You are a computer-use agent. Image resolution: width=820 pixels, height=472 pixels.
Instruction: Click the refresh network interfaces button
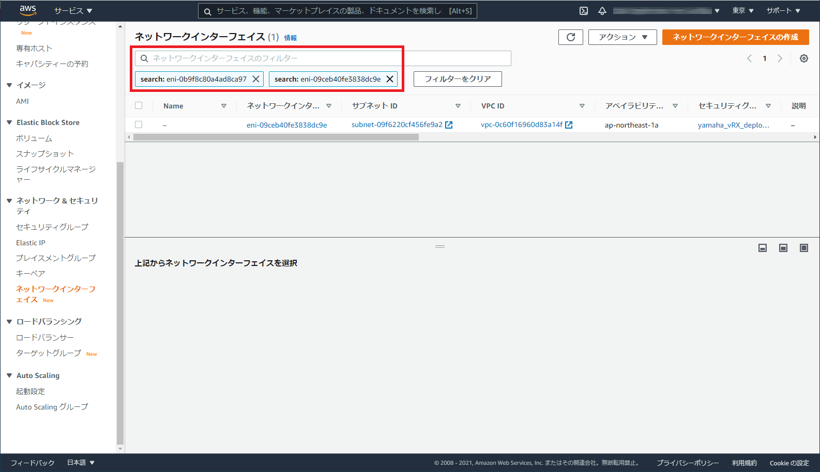point(571,37)
